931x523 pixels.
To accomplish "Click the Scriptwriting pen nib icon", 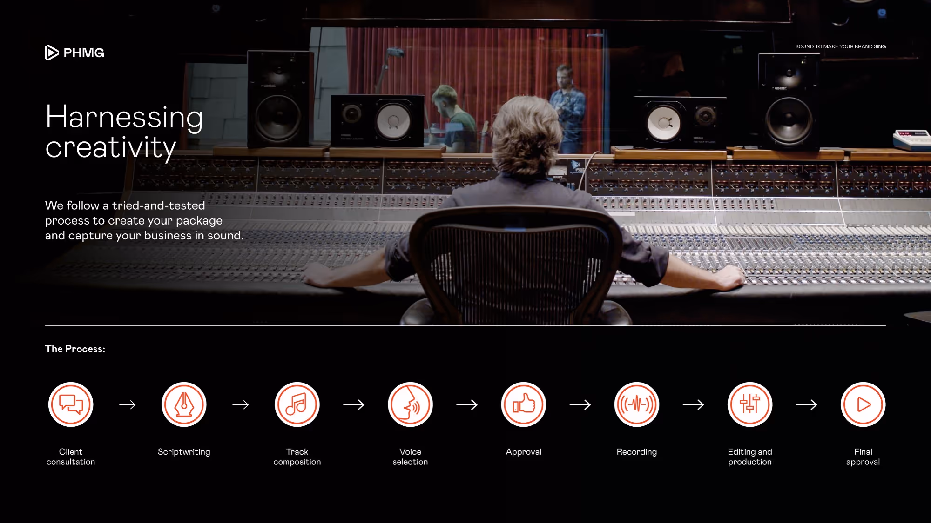I will [x=184, y=404].
